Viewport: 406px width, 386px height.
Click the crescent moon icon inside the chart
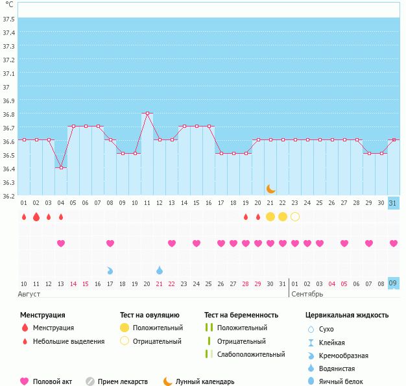point(270,189)
